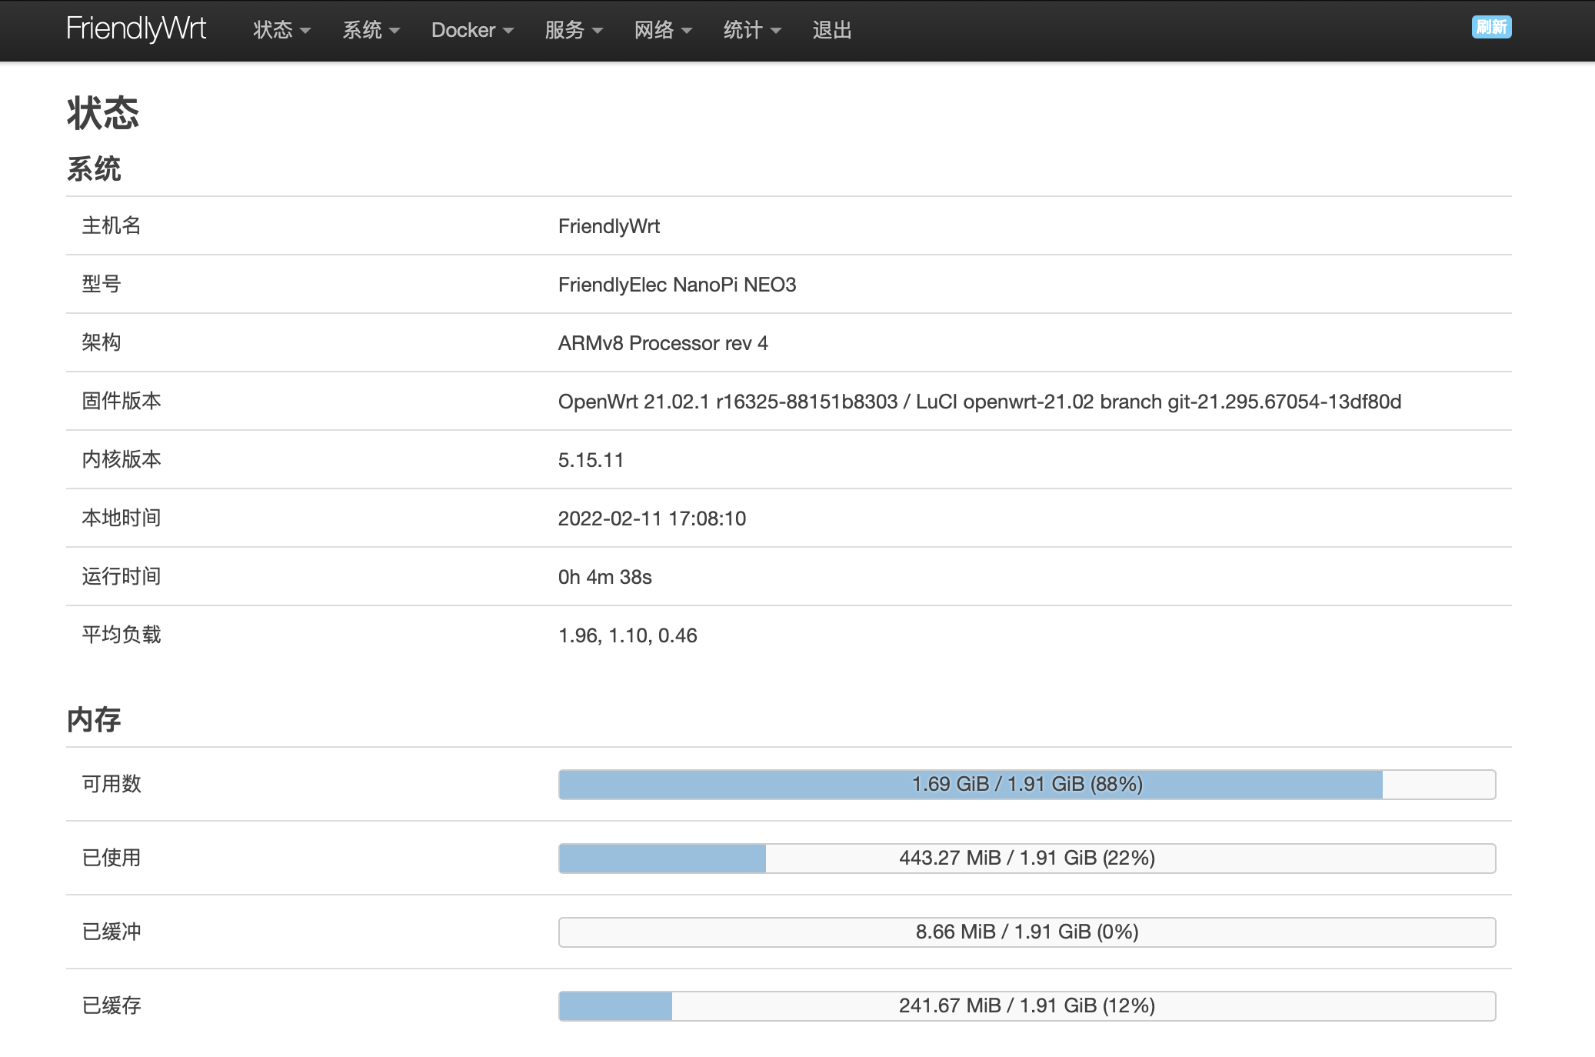Image resolution: width=1595 pixels, height=1057 pixels.
Task: Click the 已缓冲 memory progress bar
Action: [1027, 932]
